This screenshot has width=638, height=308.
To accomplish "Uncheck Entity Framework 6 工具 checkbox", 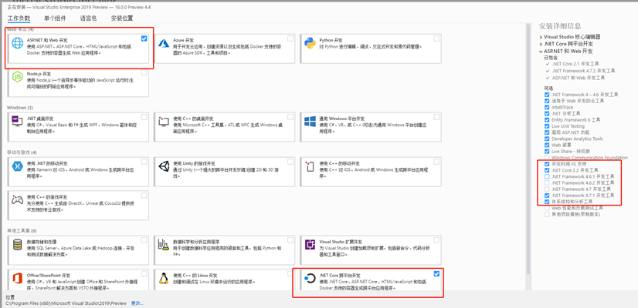I will 547,119.
